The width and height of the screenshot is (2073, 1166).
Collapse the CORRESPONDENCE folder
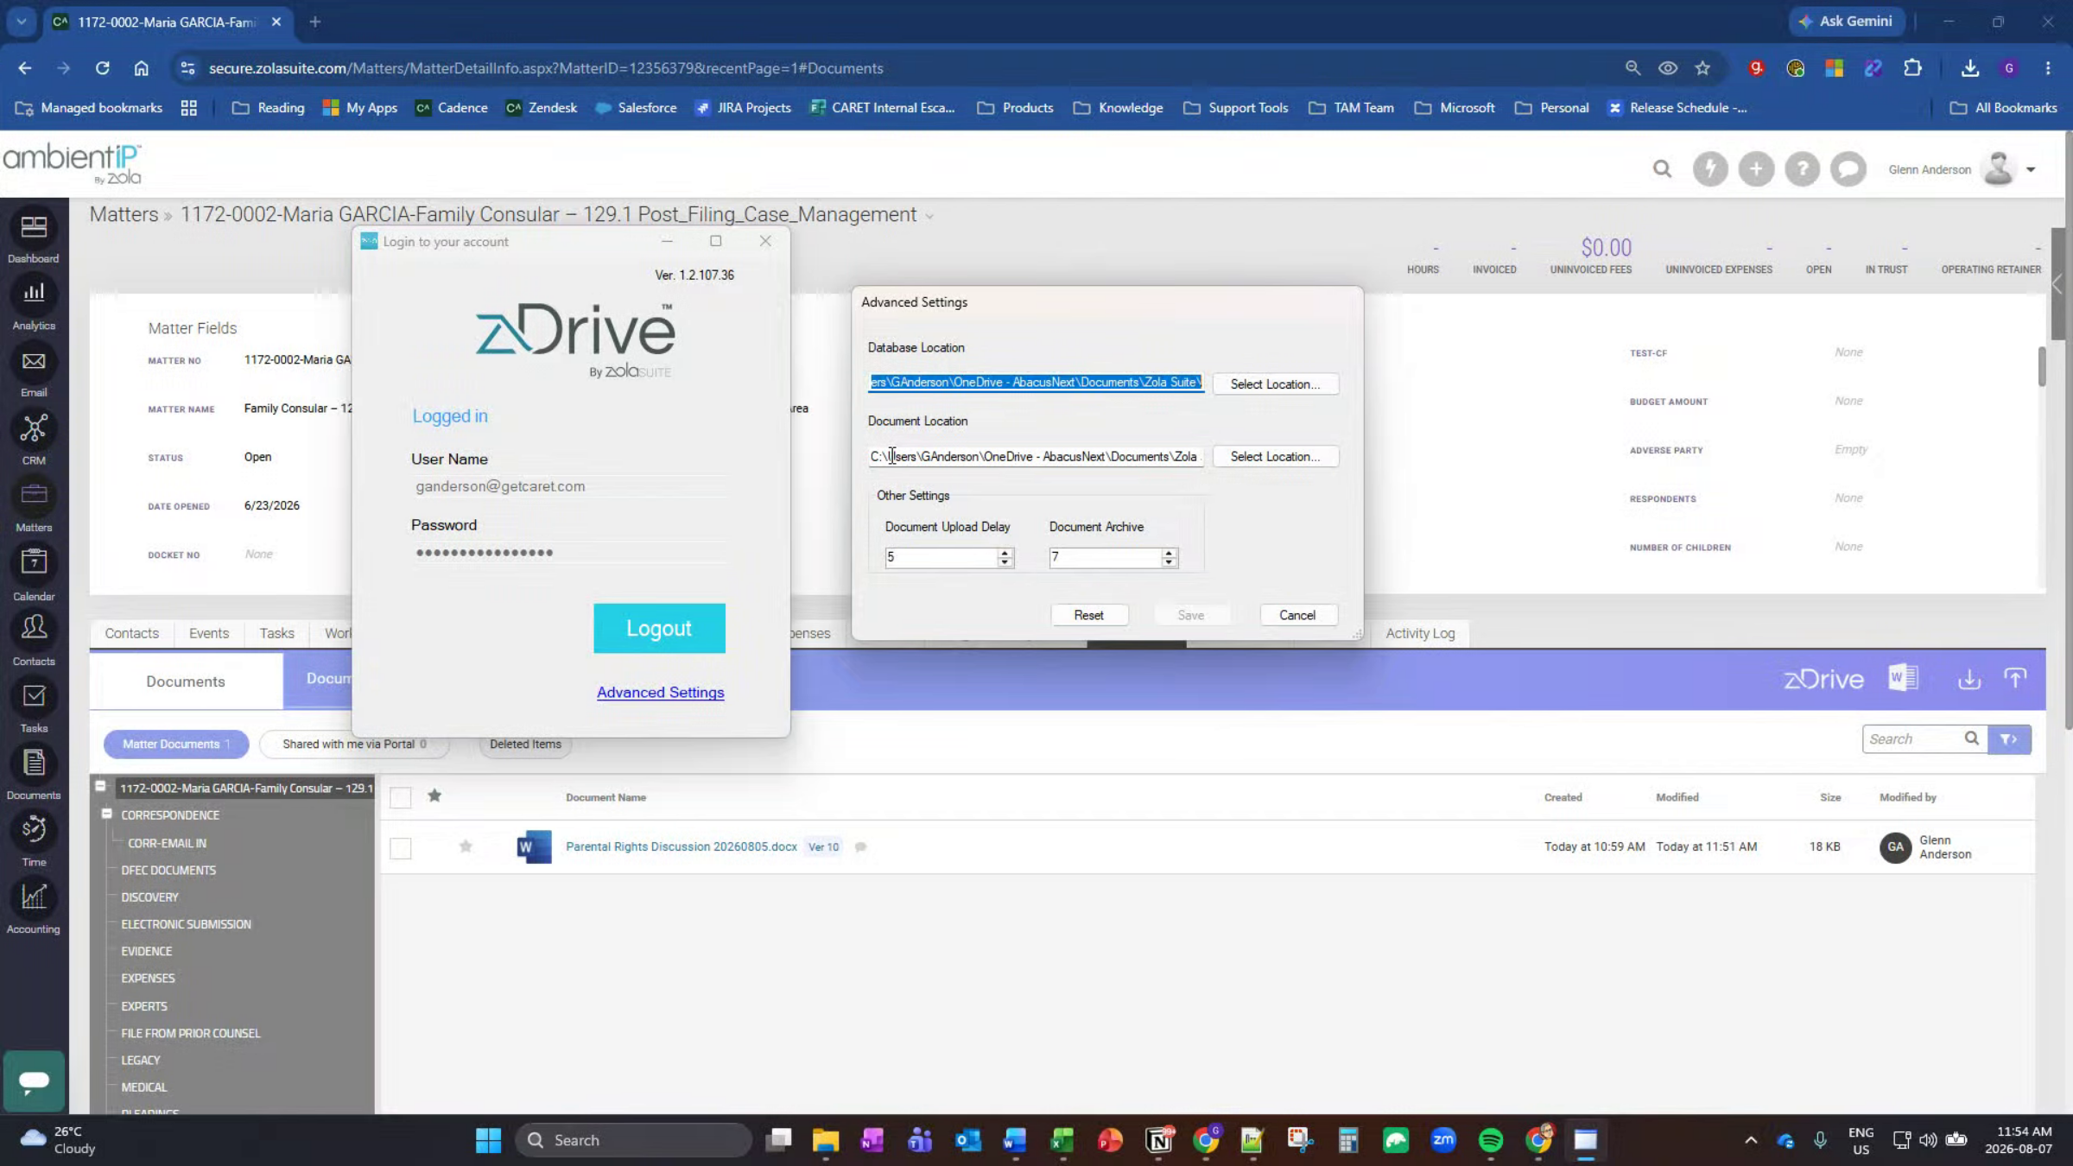(x=107, y=814)
